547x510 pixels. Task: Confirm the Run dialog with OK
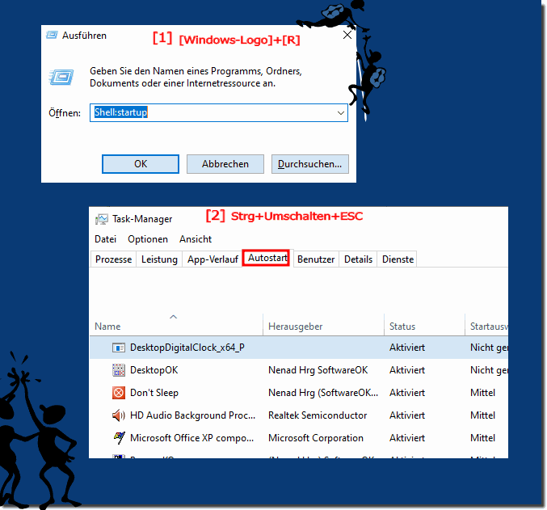coord(141,164)
